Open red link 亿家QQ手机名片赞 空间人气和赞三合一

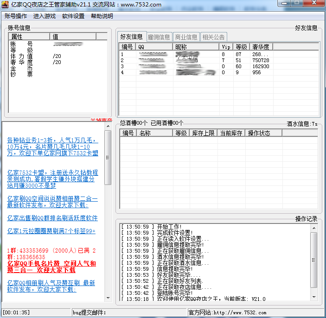[51, 267]
